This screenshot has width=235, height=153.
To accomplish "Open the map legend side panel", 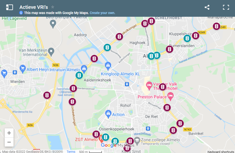I will tap(9, 7).
